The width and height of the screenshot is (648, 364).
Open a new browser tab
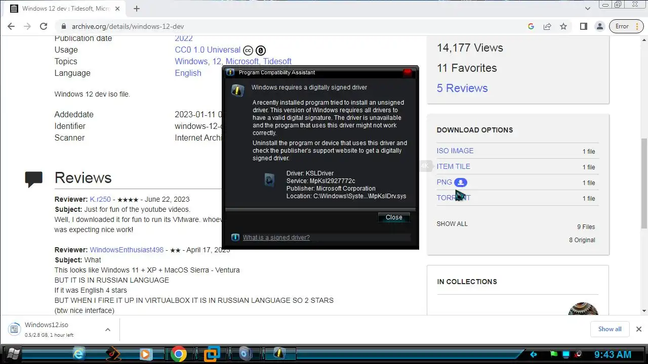136,9
